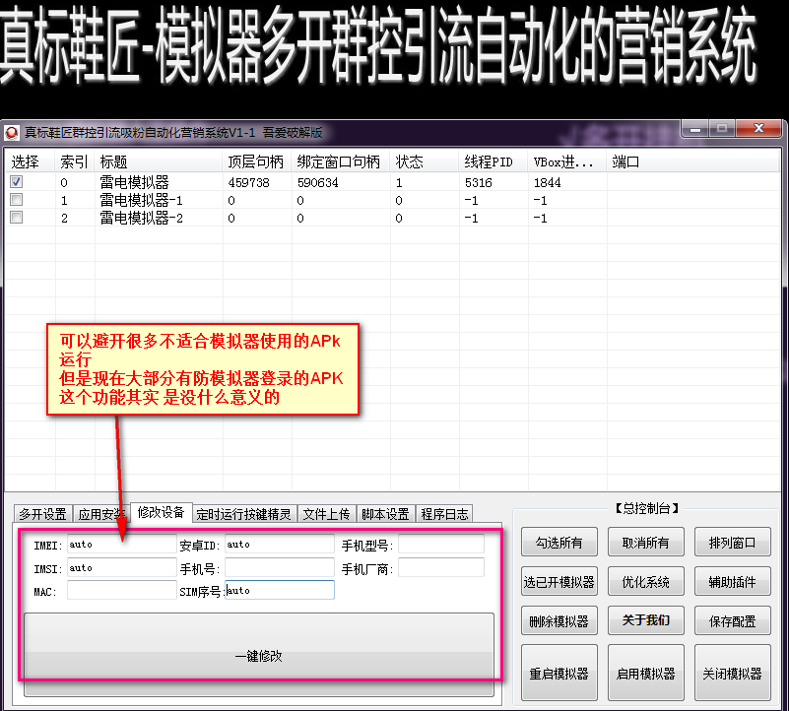Sort by the 标题 column header
This screenshot has width=789, height=711.
pyautogui.click(x=159, y=162)
